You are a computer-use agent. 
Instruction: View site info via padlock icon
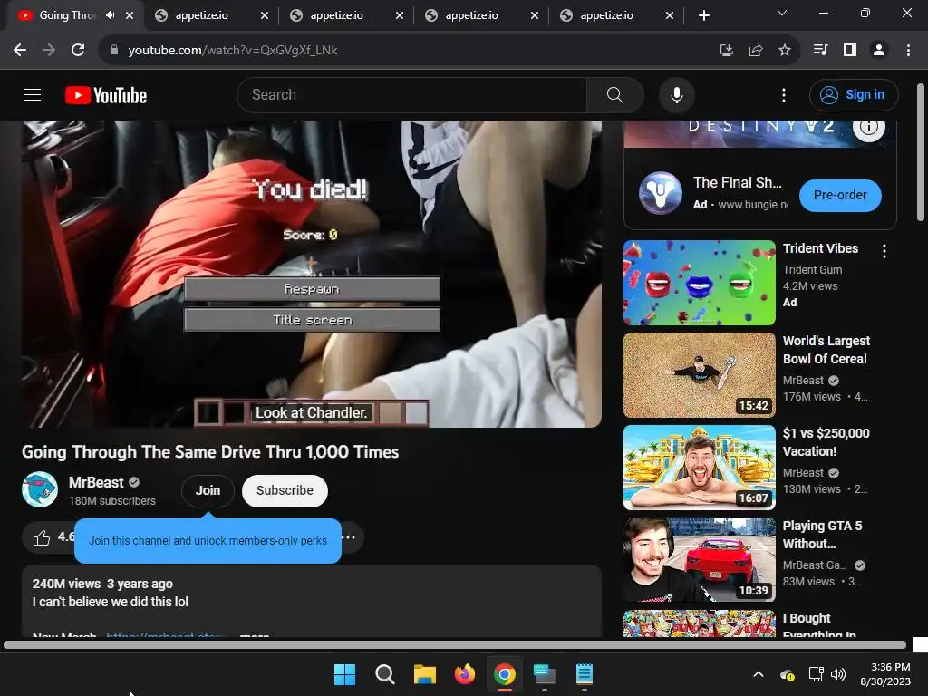113,51
